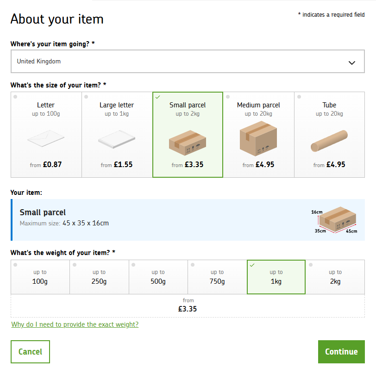Image resolution: width=376 pixels, height=374 pixels.
Task: Click the Small parcel box icon
Action: (x=188, y=142)
